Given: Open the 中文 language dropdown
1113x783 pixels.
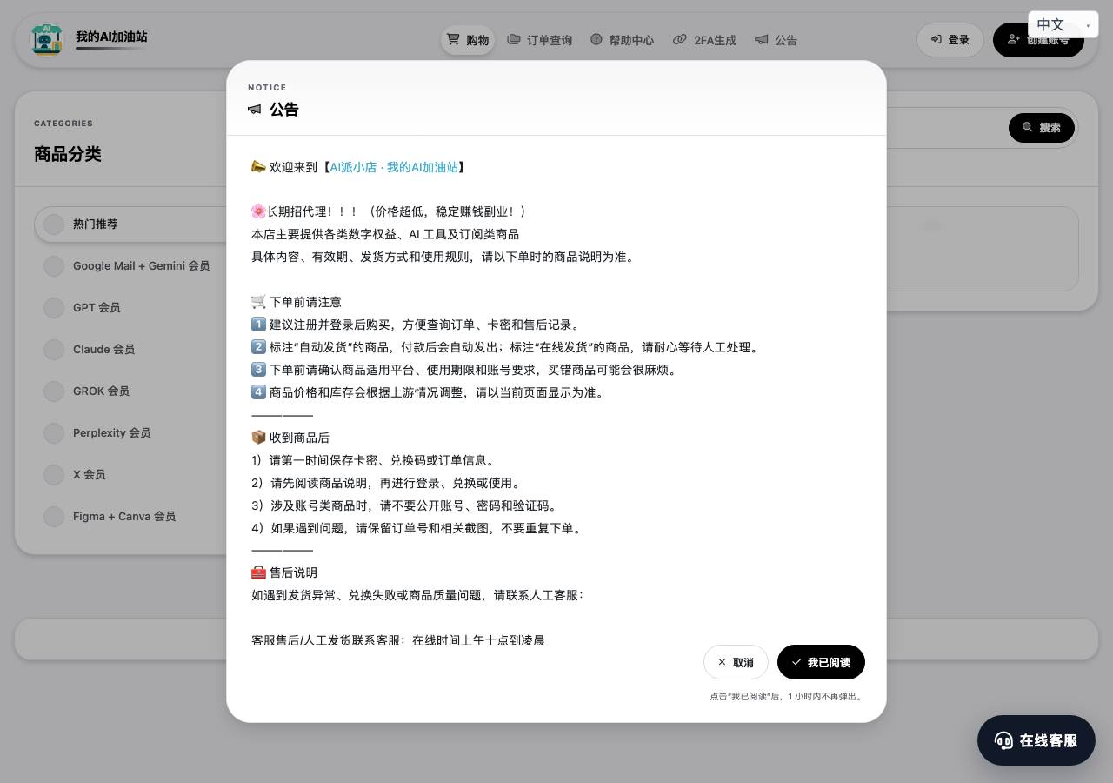Looking at the screenshot, I should [x=1063, y=24].
